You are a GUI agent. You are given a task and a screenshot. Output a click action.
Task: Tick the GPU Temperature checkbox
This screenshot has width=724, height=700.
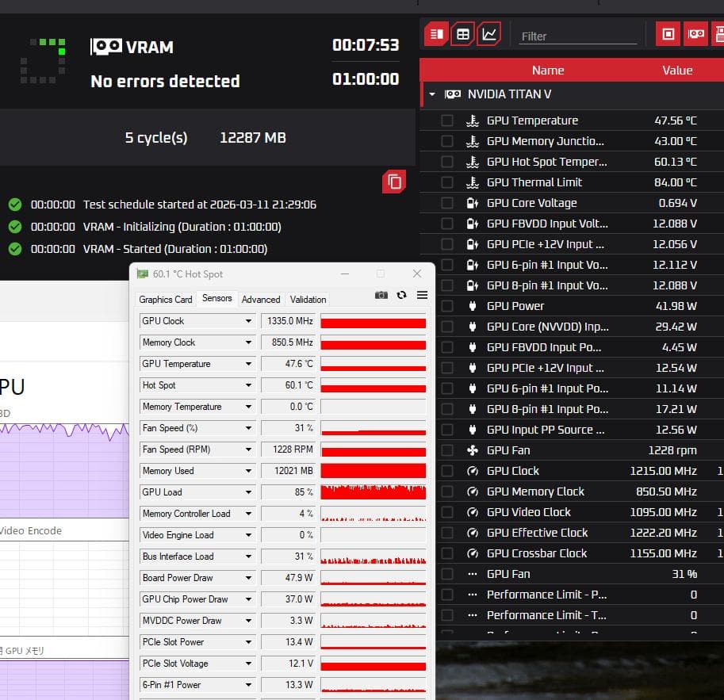pos(446,120)
